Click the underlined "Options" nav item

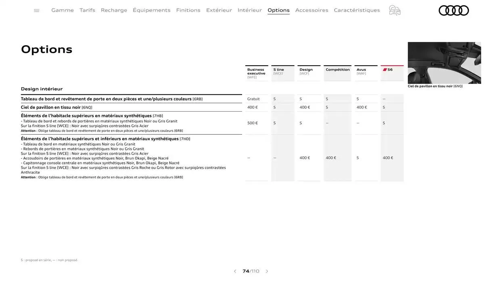[278, 9]
